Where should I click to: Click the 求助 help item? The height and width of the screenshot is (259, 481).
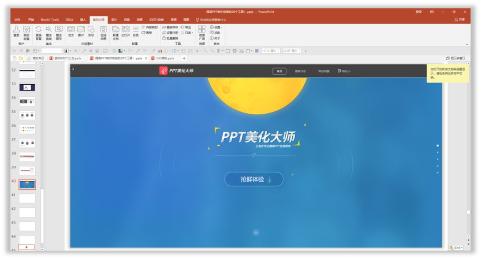[x=215, y=33]
